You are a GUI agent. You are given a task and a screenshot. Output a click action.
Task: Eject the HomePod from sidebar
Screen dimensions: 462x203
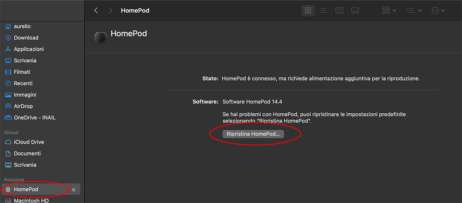[x=73, y=190]
